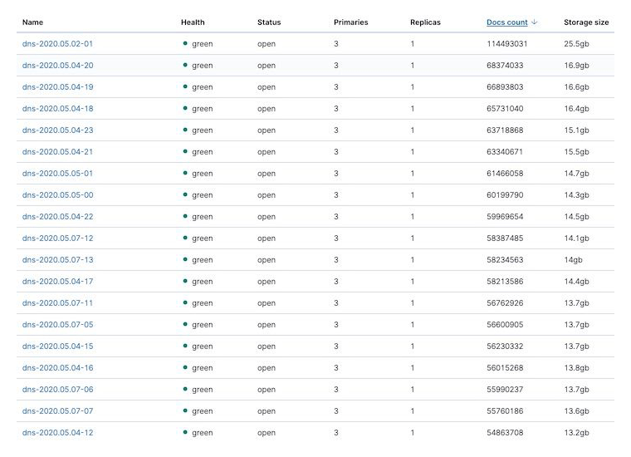The height and width of the screenshot is (457, 631).
Task: Select the storage size 16.6gb
Action: [x=576, y=87]
